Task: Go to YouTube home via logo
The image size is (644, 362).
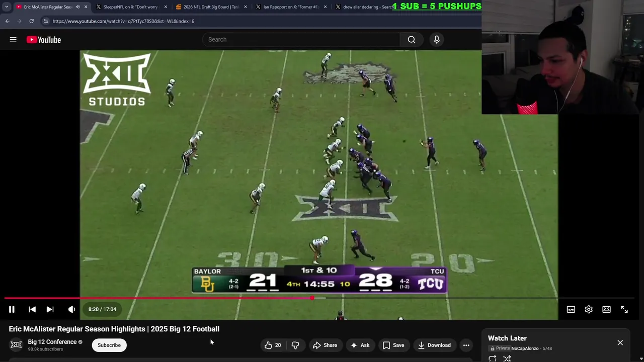Action: point(44,40)
